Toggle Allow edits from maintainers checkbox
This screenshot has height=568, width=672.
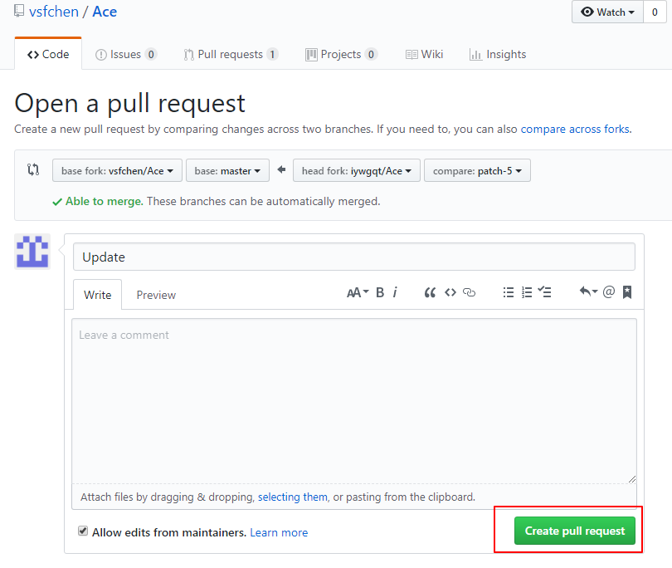[x=83, y=531]
